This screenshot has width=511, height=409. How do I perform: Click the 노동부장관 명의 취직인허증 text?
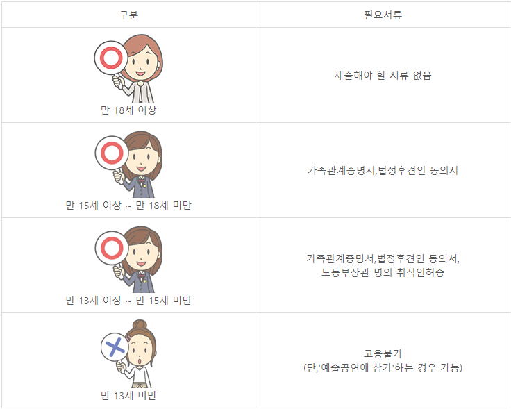click(383, 272)
